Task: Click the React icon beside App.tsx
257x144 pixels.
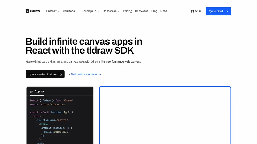Action: pyautogui.click(x=31, y=91)
